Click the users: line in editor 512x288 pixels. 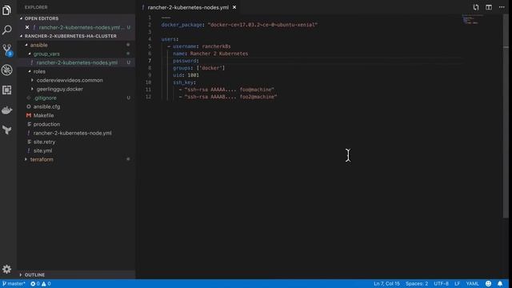tap(170, 39)
